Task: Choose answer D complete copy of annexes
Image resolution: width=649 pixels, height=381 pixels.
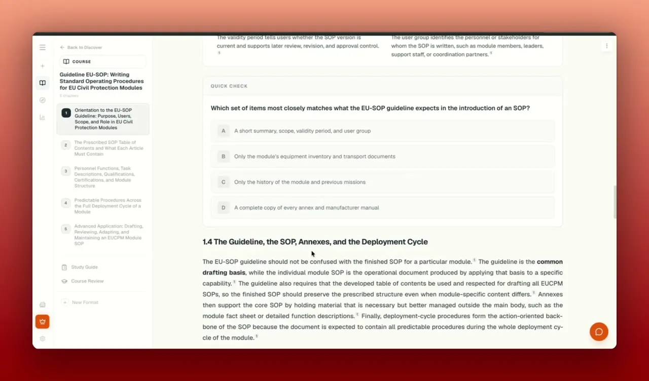Action: point(383,208)
